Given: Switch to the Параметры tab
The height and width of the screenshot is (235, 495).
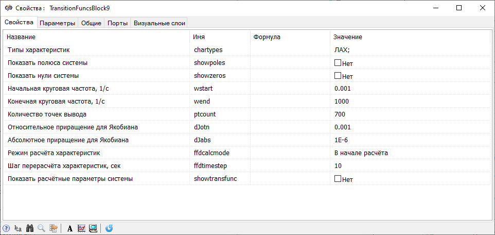Looking at the screenshot, I should coord(58,23).
